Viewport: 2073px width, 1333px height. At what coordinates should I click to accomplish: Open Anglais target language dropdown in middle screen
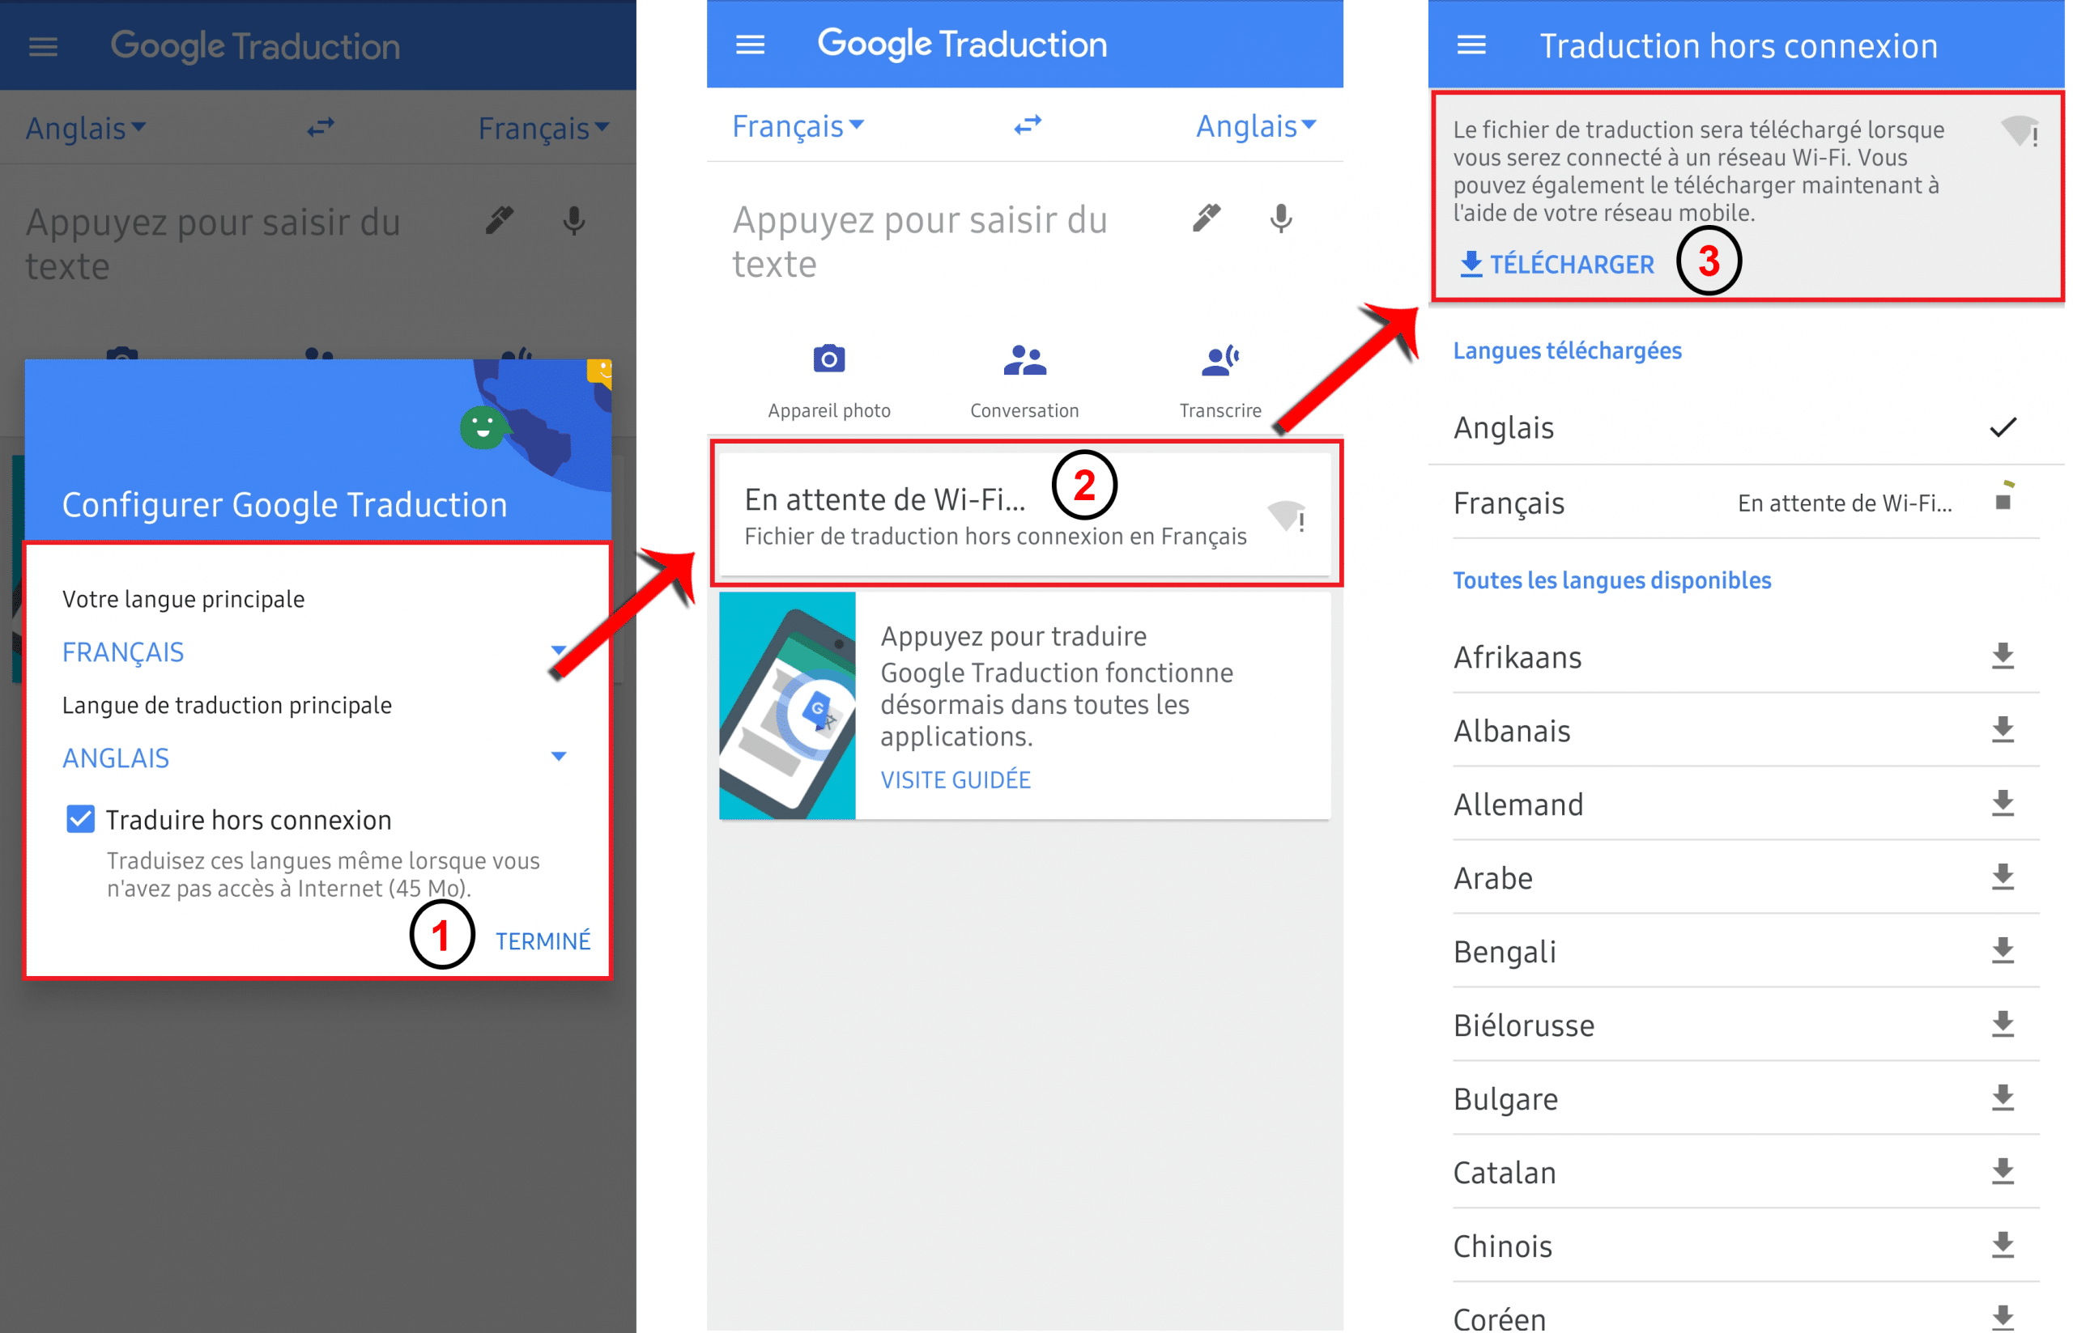[x=1256, y=126]
